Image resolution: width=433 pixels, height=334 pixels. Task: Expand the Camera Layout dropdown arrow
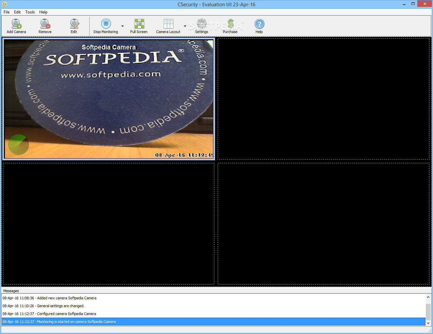pyautogui.click(x=185, y=26)
